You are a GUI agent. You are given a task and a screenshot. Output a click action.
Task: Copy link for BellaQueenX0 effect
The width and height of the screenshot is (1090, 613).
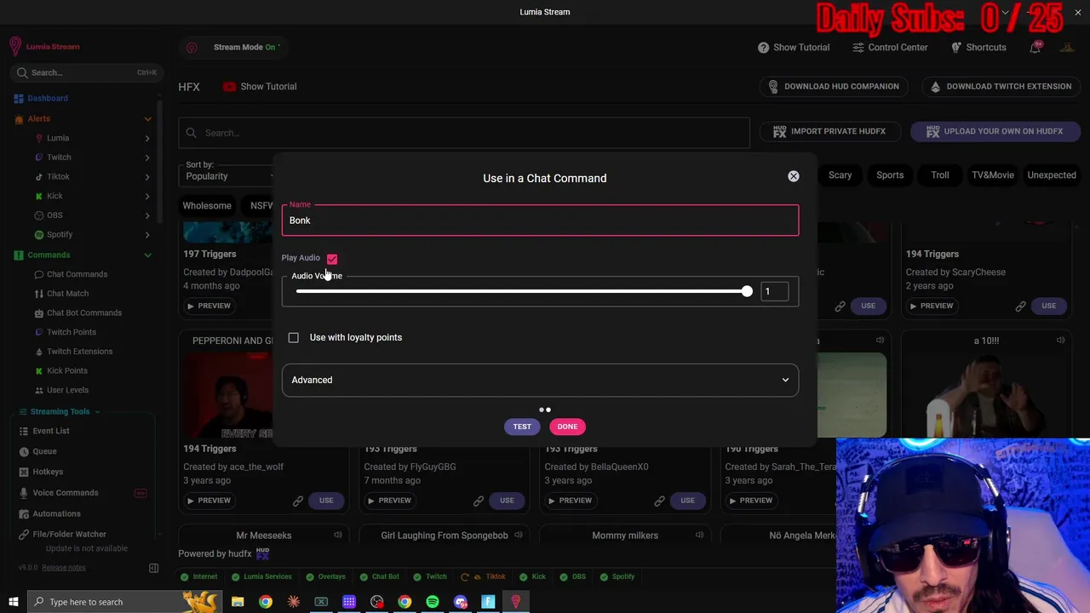click(659, 501)
